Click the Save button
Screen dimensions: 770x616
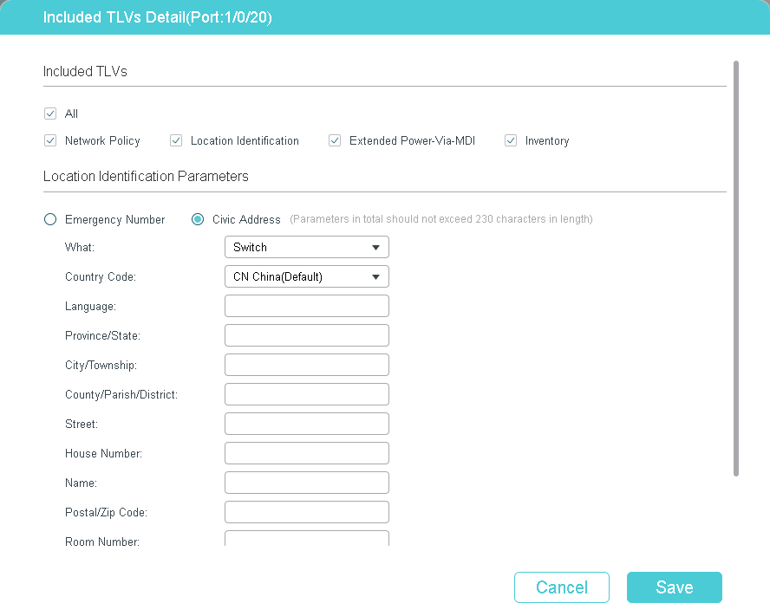tap(674, 587)
